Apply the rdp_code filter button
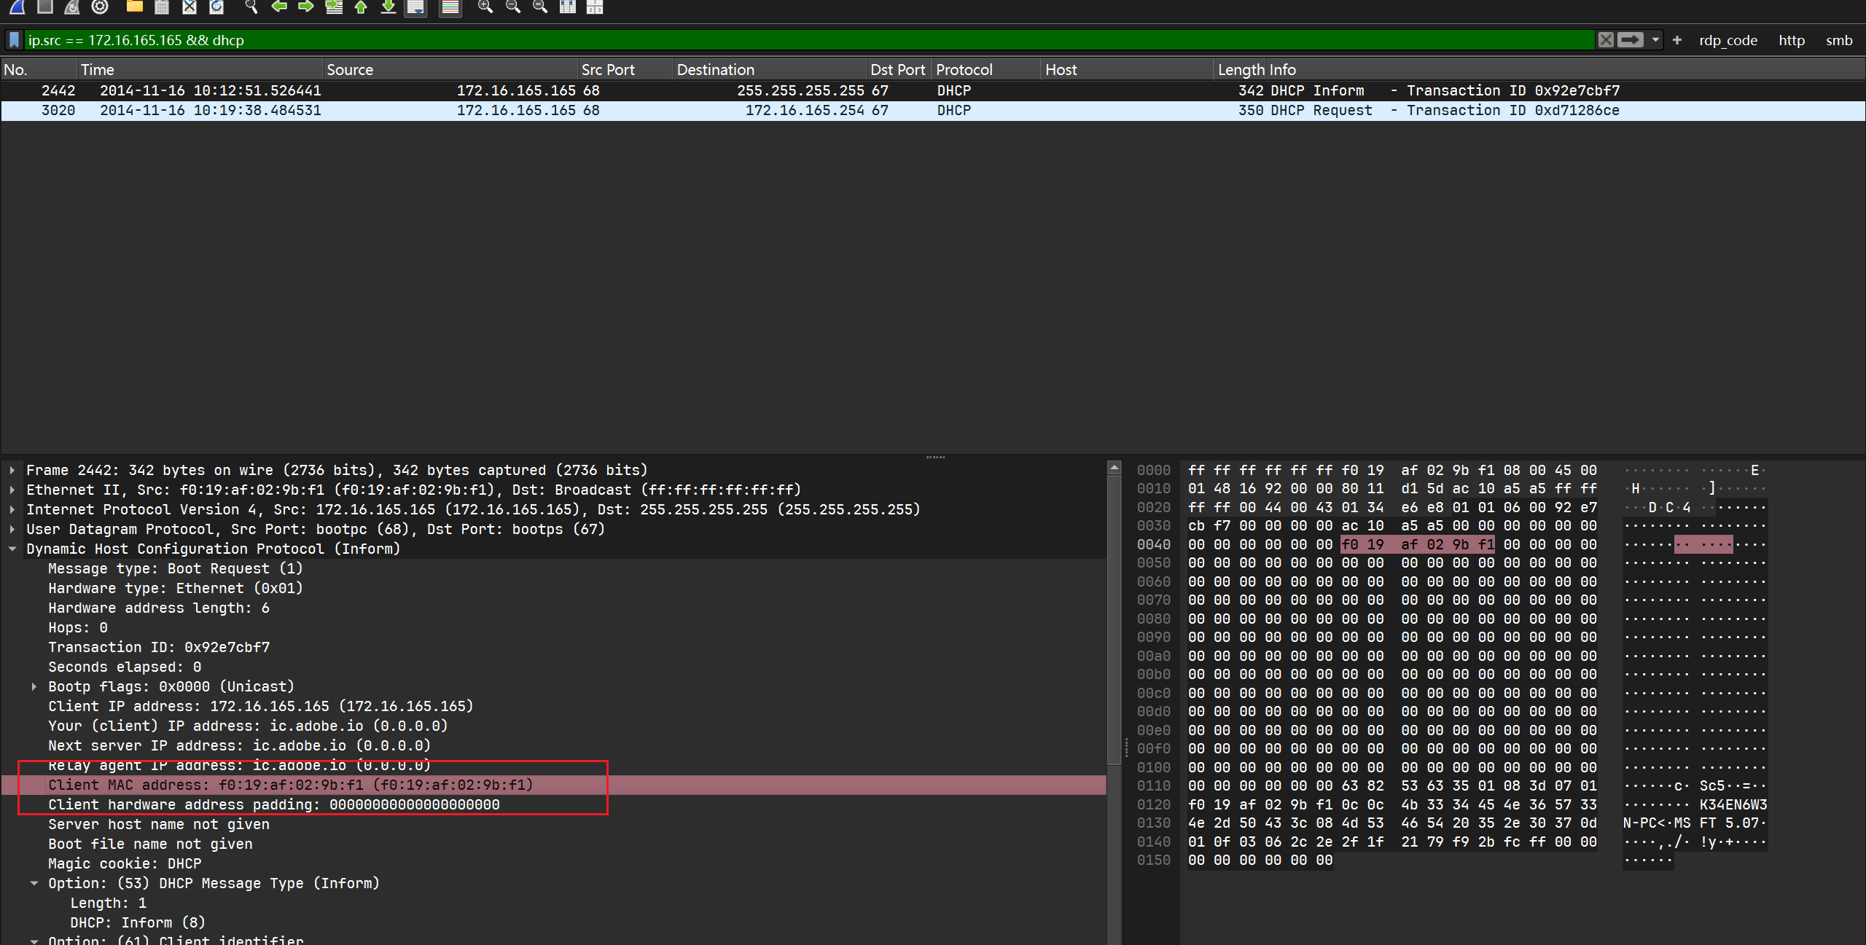The width and height of the screenshot is (1866, 945). [x=1728, y=41]
